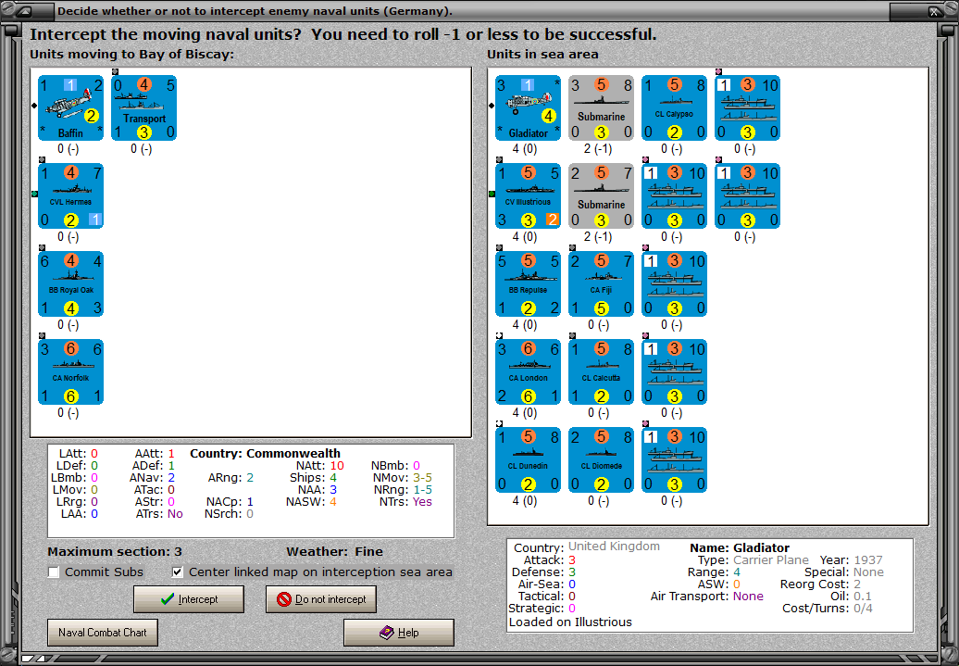Enable the Commit Subs checkbox

[54, 572]
